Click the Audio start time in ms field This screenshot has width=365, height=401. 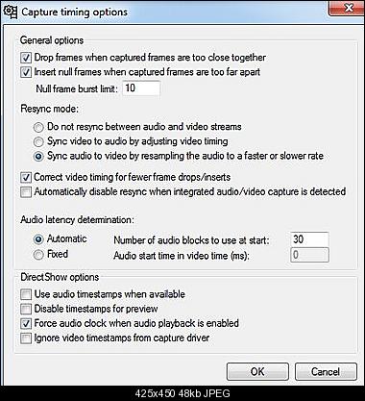309,255
